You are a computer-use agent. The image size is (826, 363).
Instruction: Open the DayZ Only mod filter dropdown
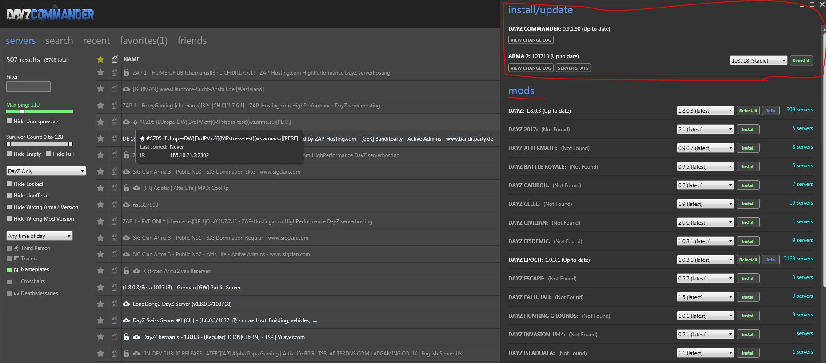pos(46,171)
